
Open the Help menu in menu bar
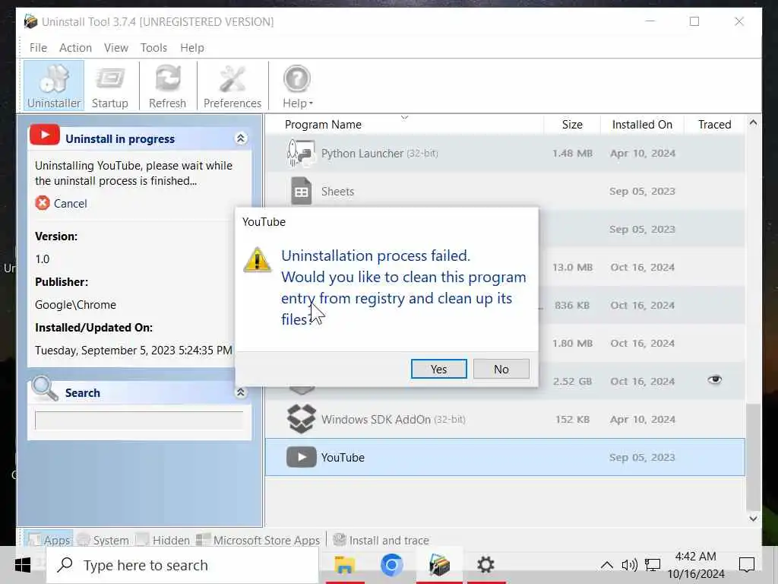192,48
